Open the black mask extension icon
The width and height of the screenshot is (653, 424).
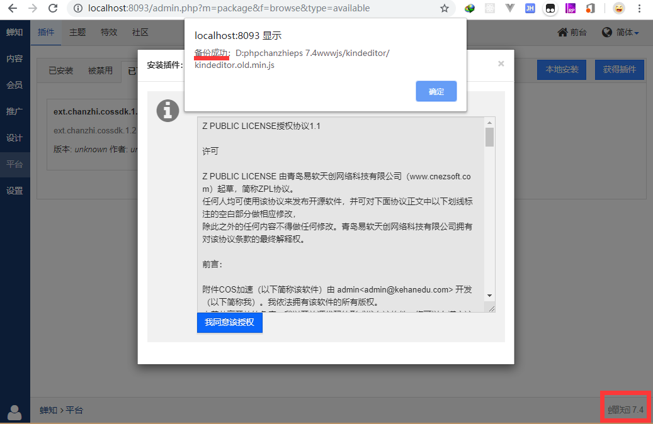coord(550,8)
